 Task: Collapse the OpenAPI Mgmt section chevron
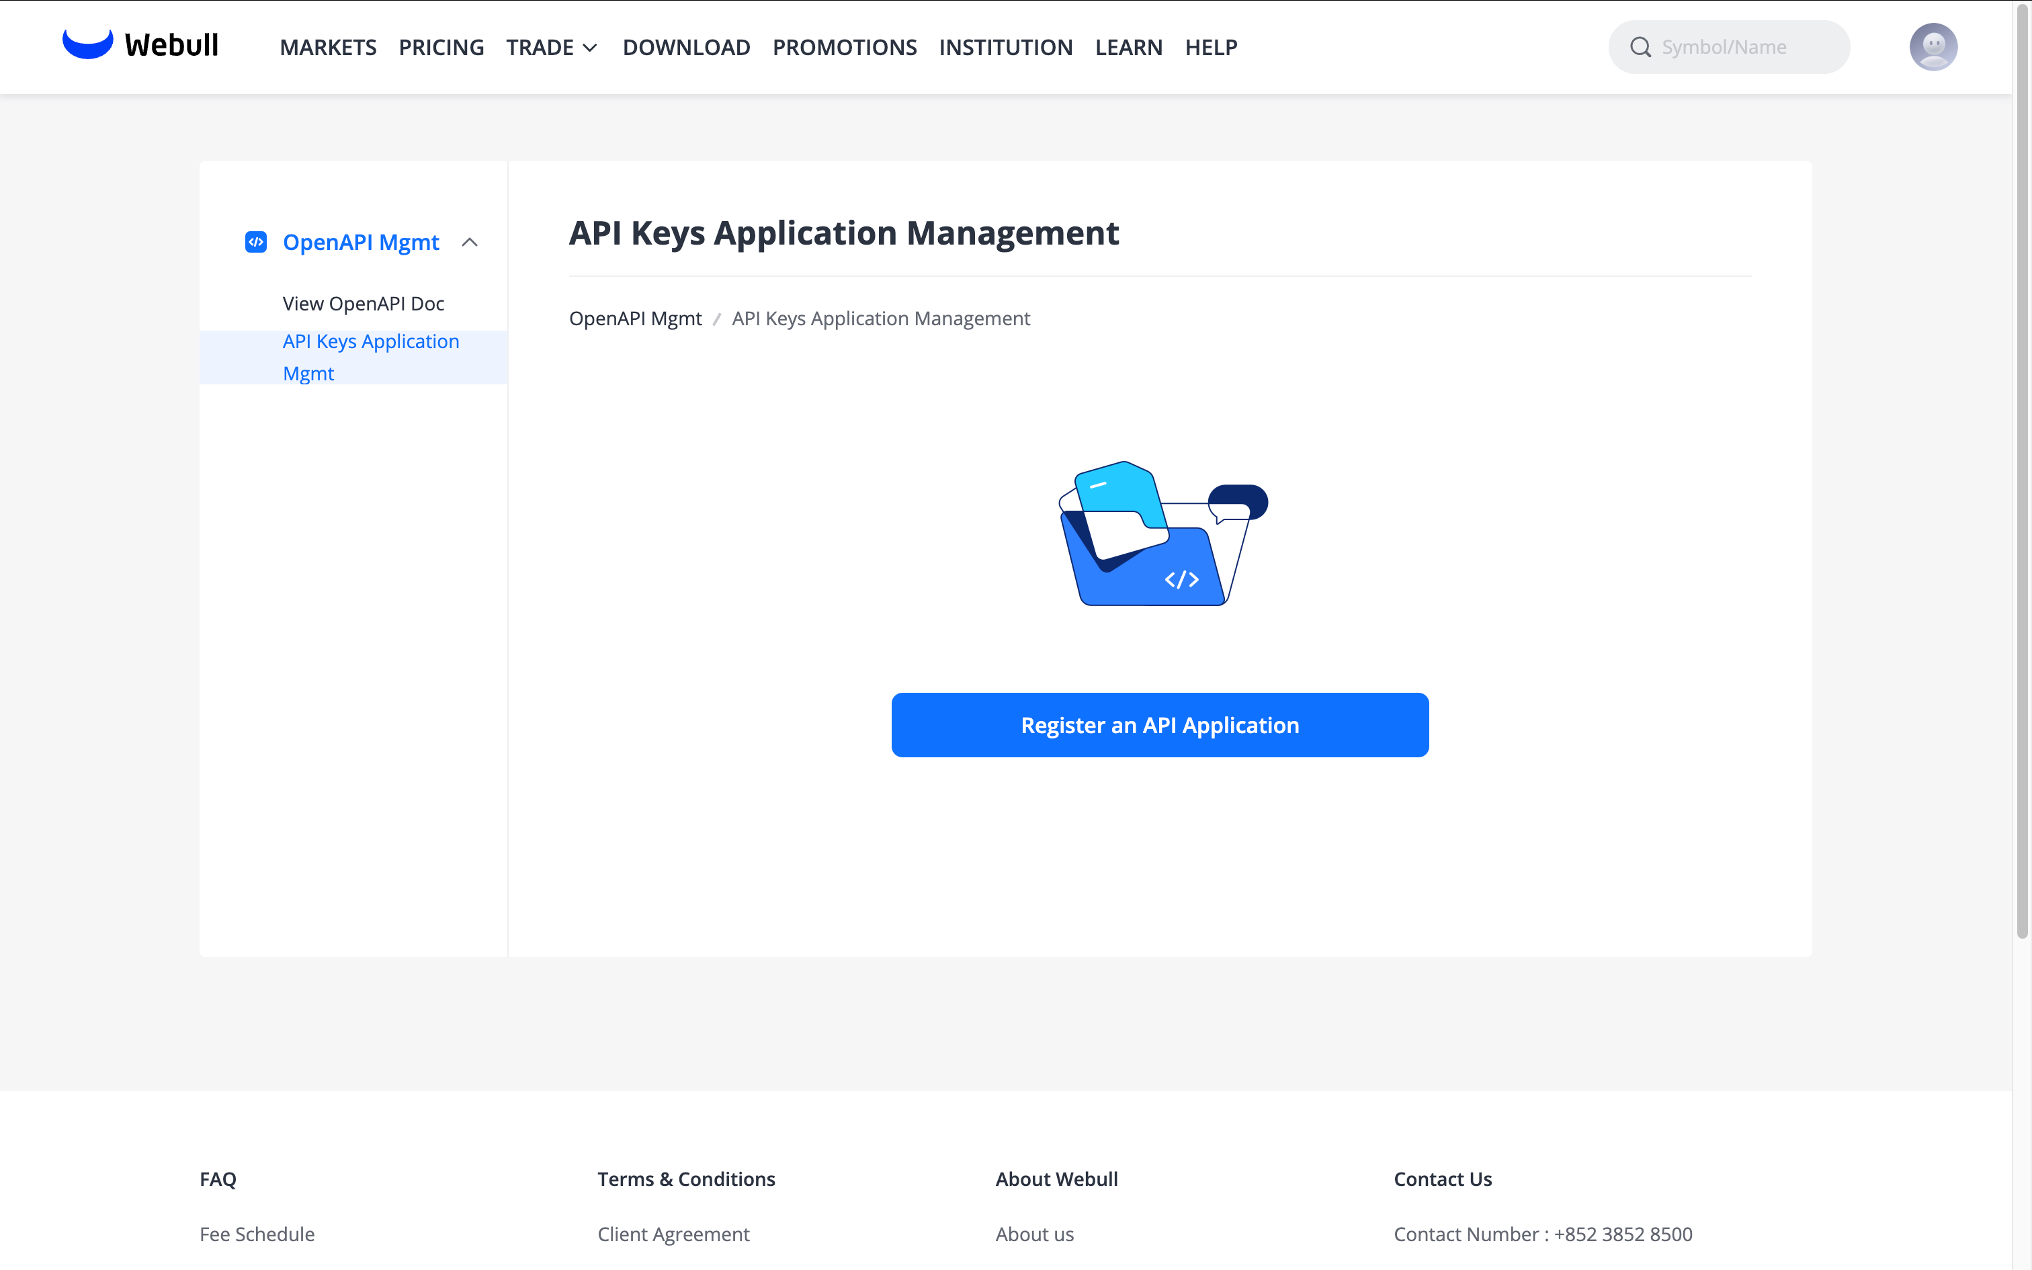click(x=470, y=242)
